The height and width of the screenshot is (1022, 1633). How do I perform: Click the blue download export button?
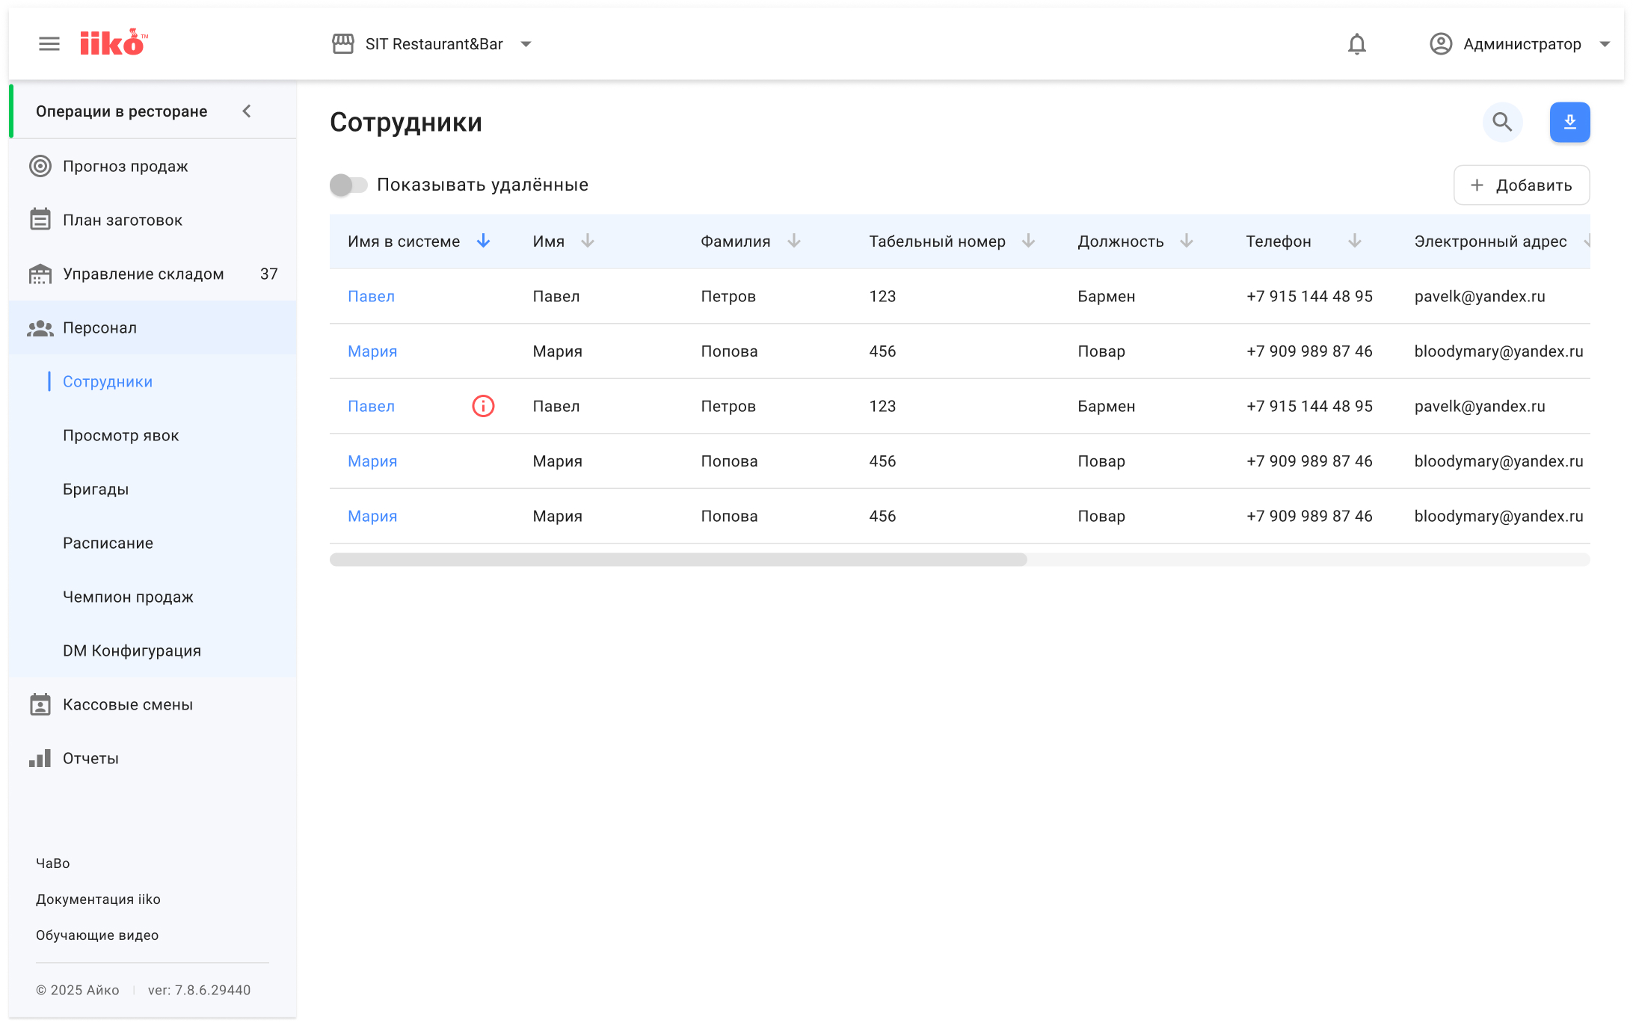click(x=1569, y=122)
